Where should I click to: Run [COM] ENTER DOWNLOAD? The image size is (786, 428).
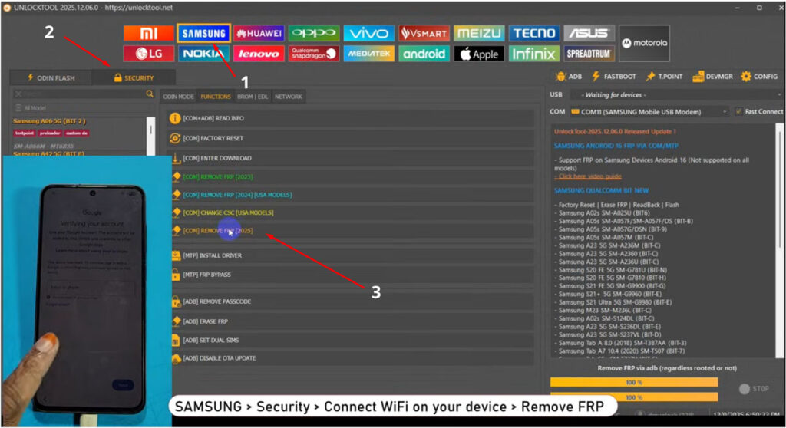pyautogui.click(x=350, y=158)
